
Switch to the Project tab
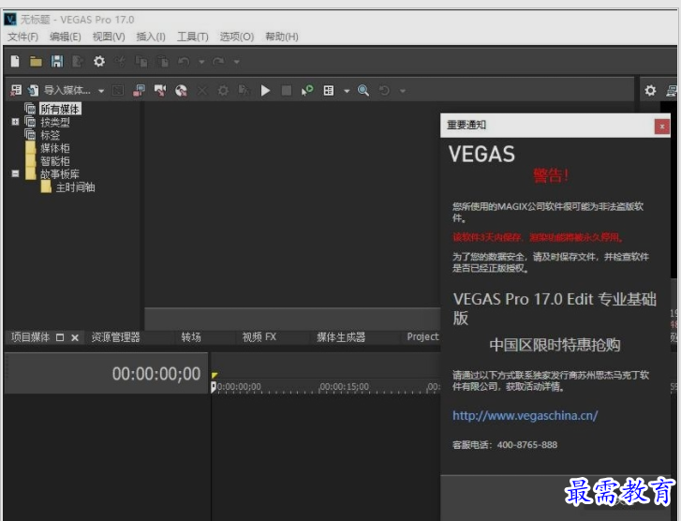point(422,336)
